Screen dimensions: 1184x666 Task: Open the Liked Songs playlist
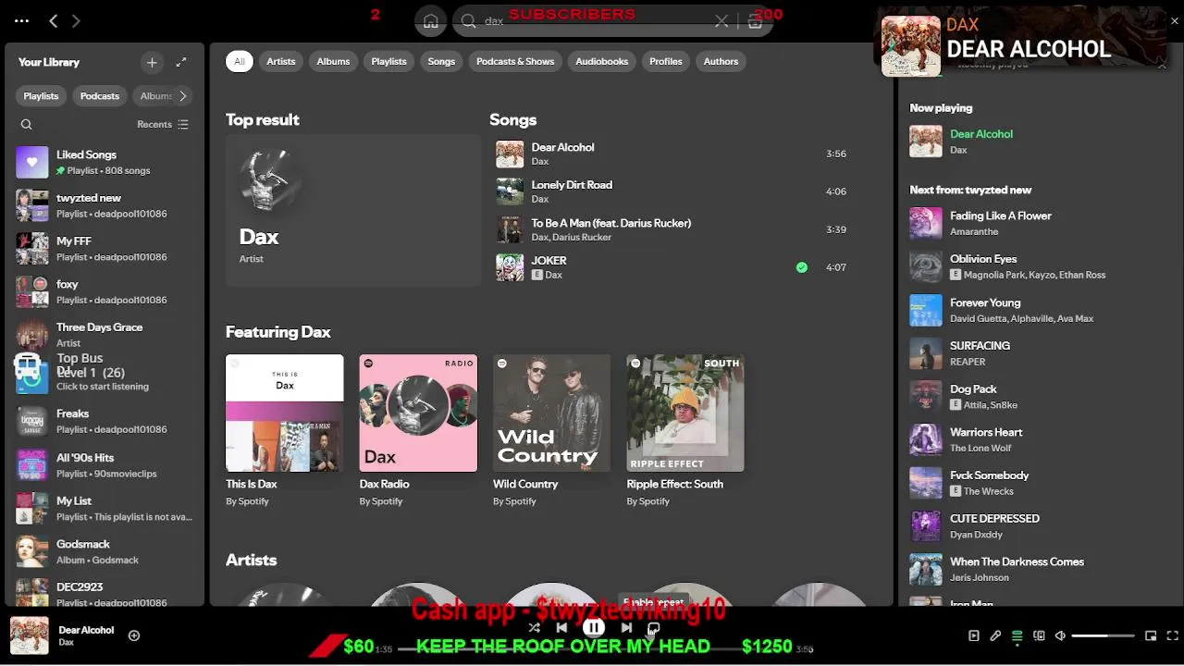pyautogui.click(x=105, y=162)
